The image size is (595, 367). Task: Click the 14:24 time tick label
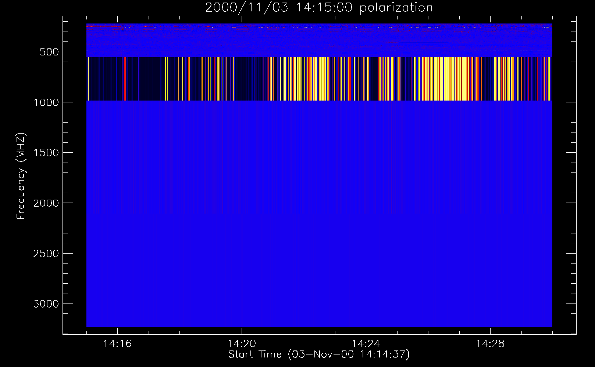(x=366, y=344)
